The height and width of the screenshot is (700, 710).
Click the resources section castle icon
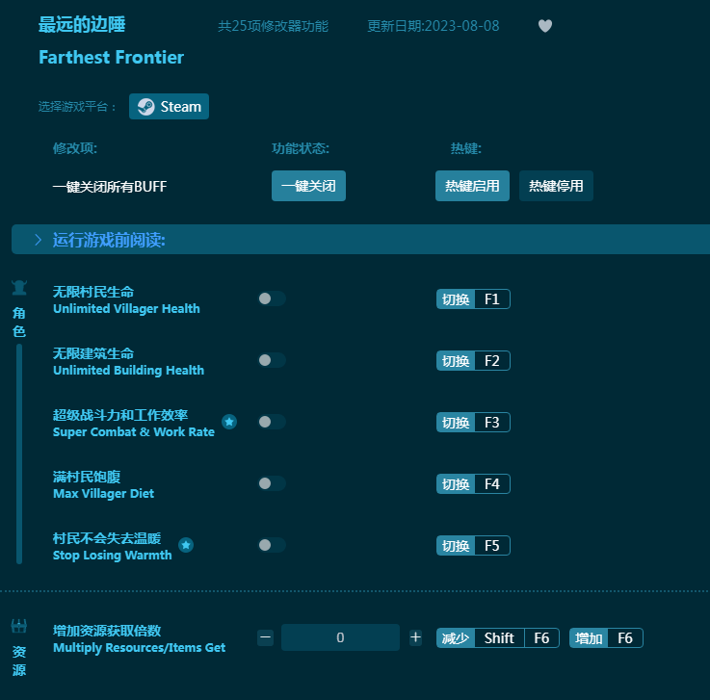click(x=19, y=626)
